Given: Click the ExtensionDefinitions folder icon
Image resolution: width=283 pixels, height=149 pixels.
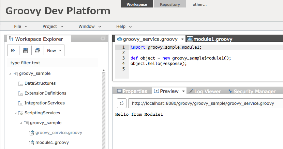Looking at the screenshot, I should [21, 93].
